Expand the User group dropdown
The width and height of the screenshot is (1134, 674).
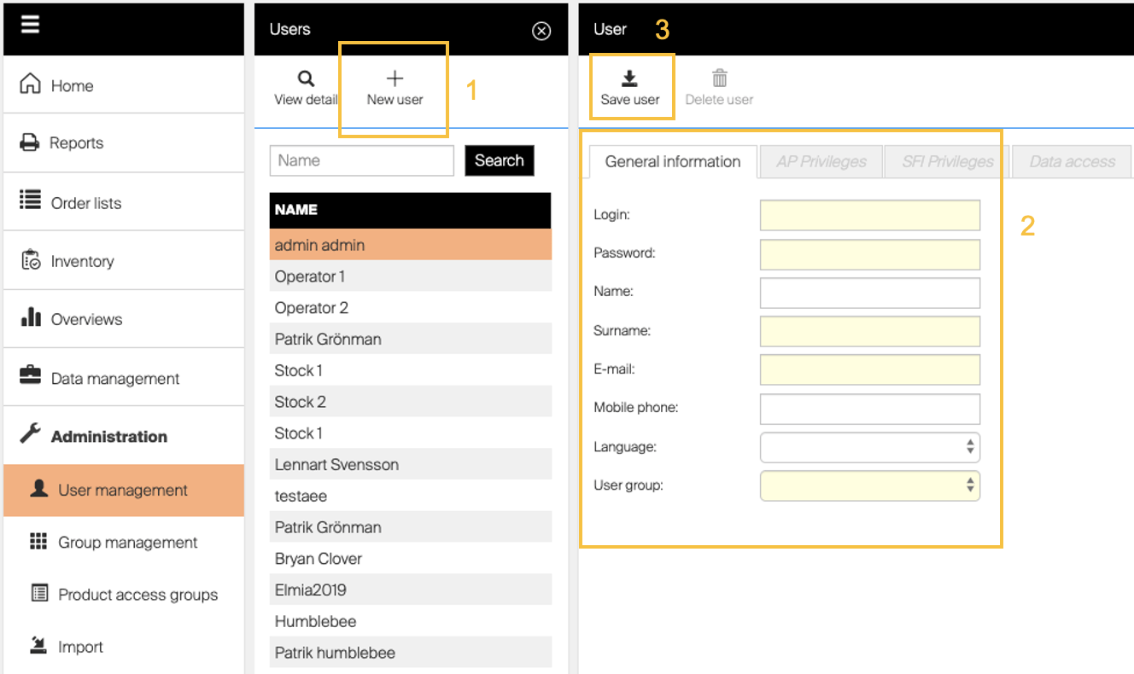tap(869, 485)
